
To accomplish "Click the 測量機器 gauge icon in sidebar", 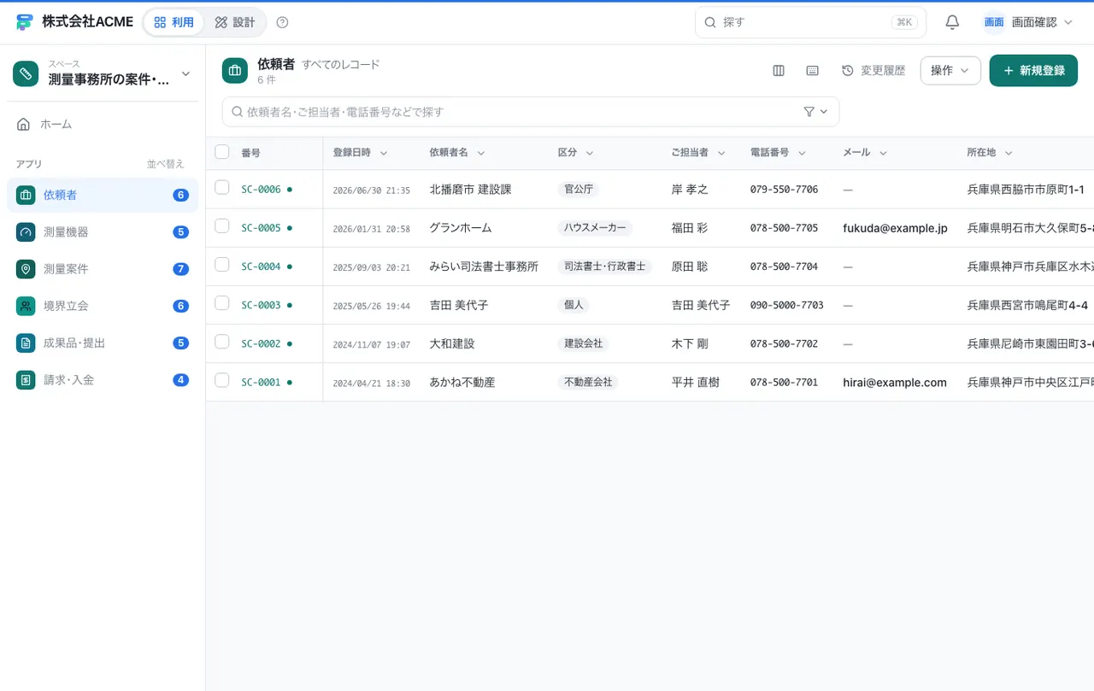I will (x=26, y=232).
